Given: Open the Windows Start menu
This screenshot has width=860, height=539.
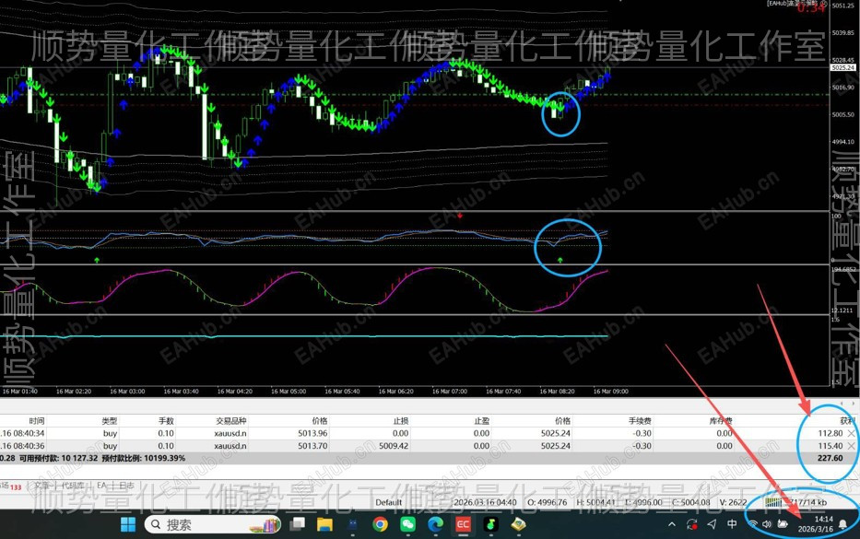Looking at the screenshot, I should [x=128, y=525].
